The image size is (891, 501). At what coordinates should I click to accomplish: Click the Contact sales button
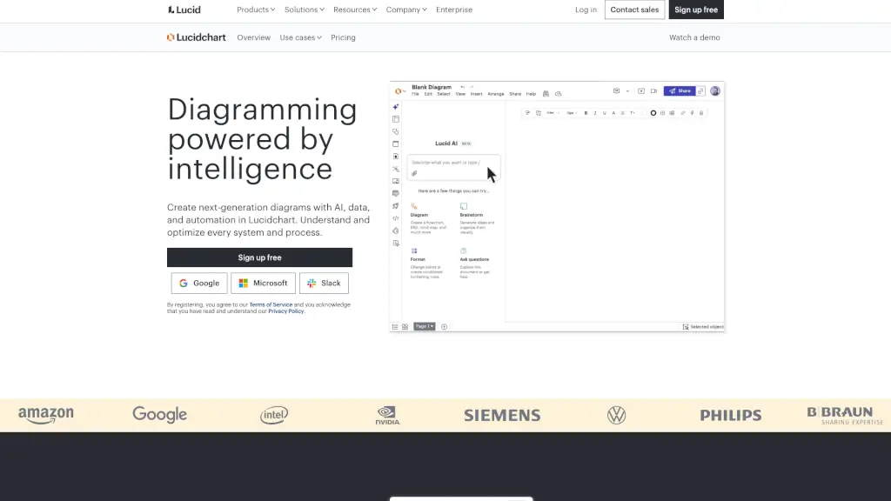[x=634, y=10]
